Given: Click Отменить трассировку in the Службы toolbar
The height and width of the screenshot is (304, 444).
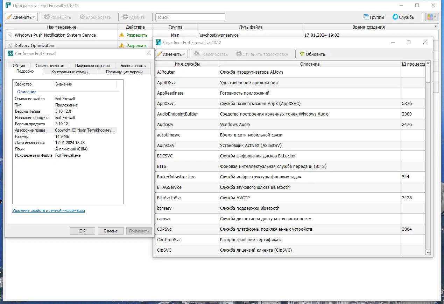Looking at the screenshot, I should pos(262,54).
